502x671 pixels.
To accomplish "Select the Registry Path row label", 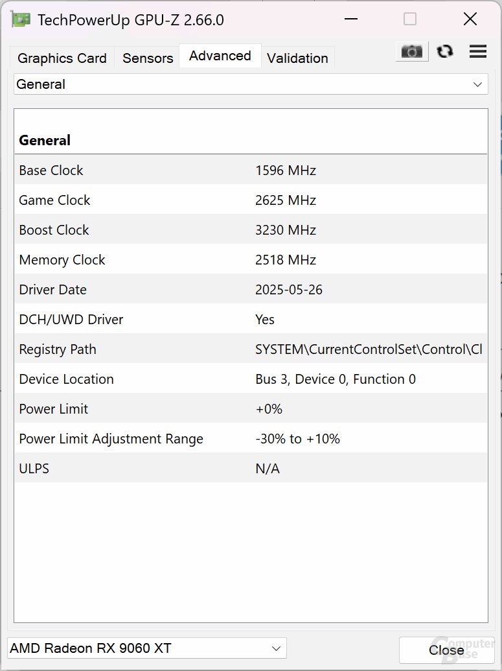I will point(57,349).
